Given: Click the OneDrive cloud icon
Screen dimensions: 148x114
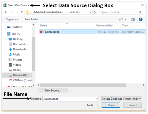Looking at the screenshot, I should click(9, 27).
